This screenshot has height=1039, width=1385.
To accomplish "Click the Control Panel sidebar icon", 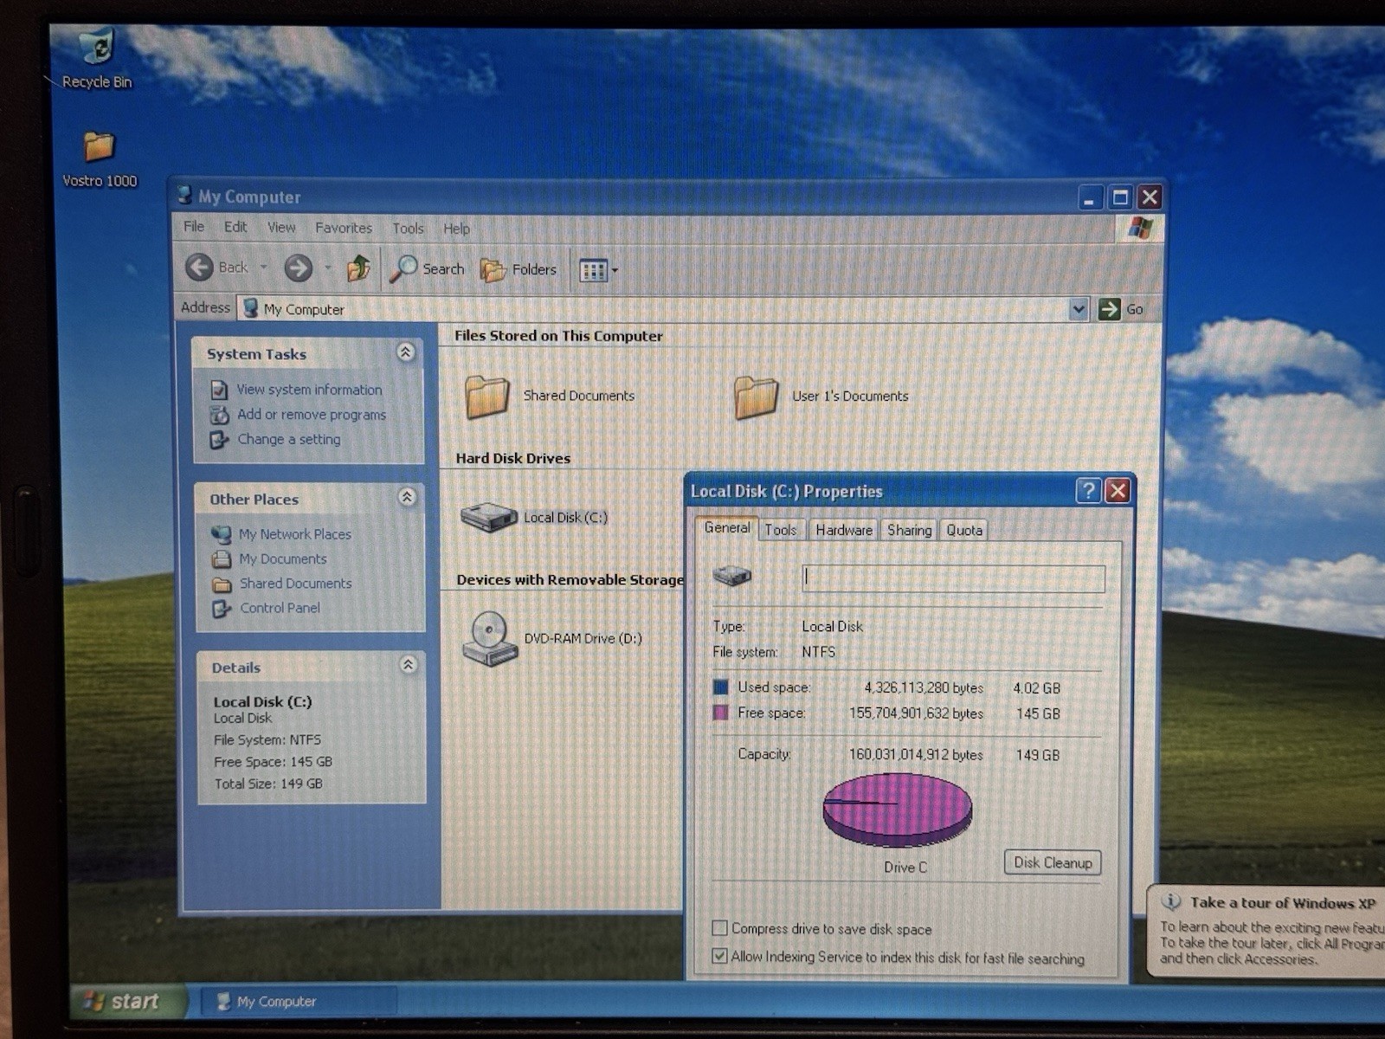I will coord(222,609).
